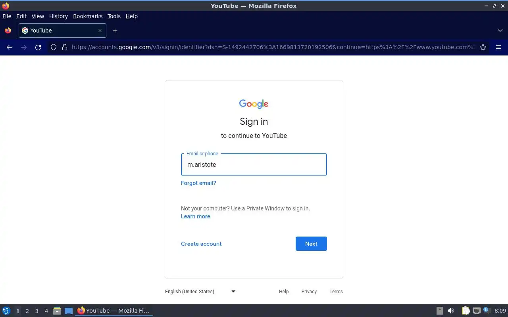
Task: Open a new tab with plus button
Action: coord(115,31)
